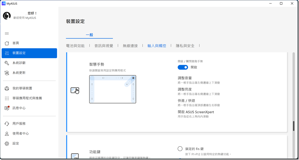Open 設定 gear icon in sidebar
Viewport: 299px width, 160px height.
(7, 144)
